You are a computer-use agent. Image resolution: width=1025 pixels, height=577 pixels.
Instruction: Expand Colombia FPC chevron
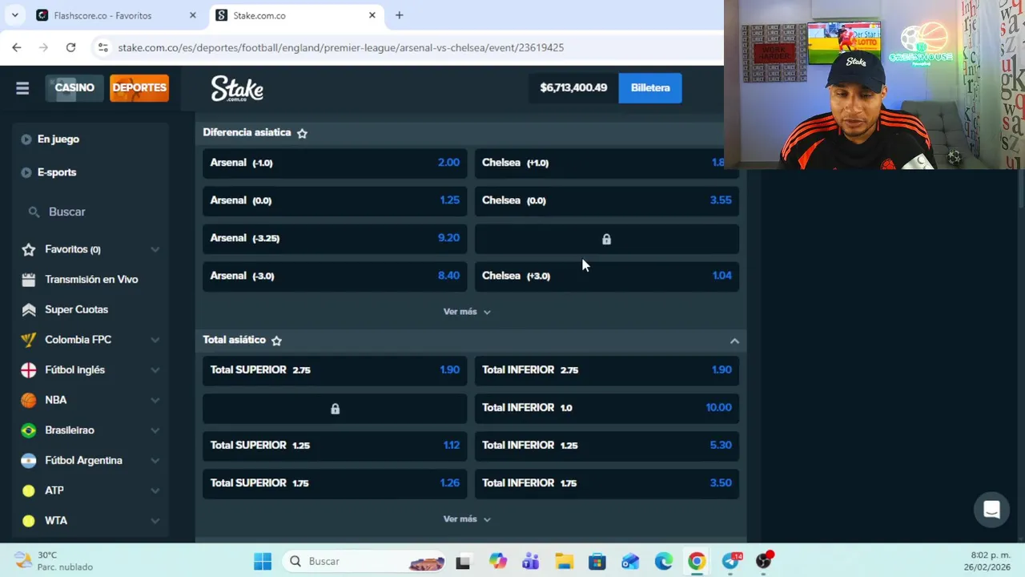pos(155,340)
